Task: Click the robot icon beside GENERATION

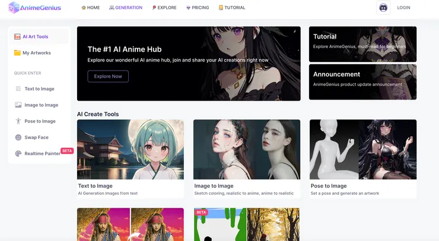Action: coord(112,8)
